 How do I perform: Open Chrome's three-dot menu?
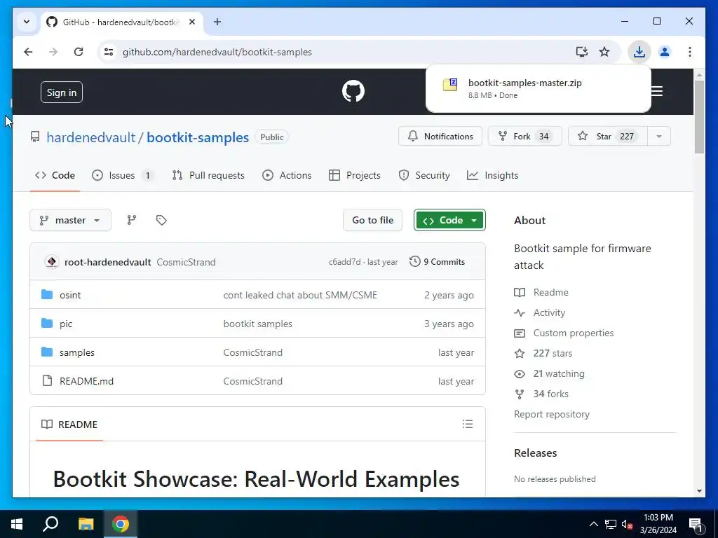[690, 52]
